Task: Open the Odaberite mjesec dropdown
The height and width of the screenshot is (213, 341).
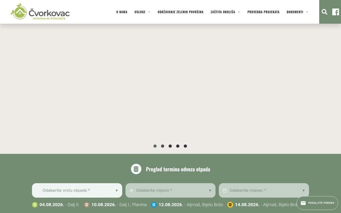Action: point(264,190)
